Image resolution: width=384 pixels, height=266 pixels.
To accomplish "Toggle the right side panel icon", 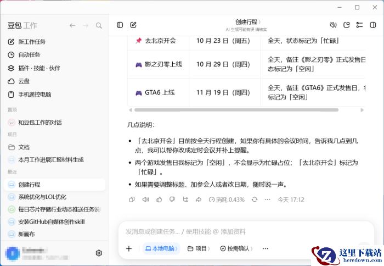I will (373, 25).
